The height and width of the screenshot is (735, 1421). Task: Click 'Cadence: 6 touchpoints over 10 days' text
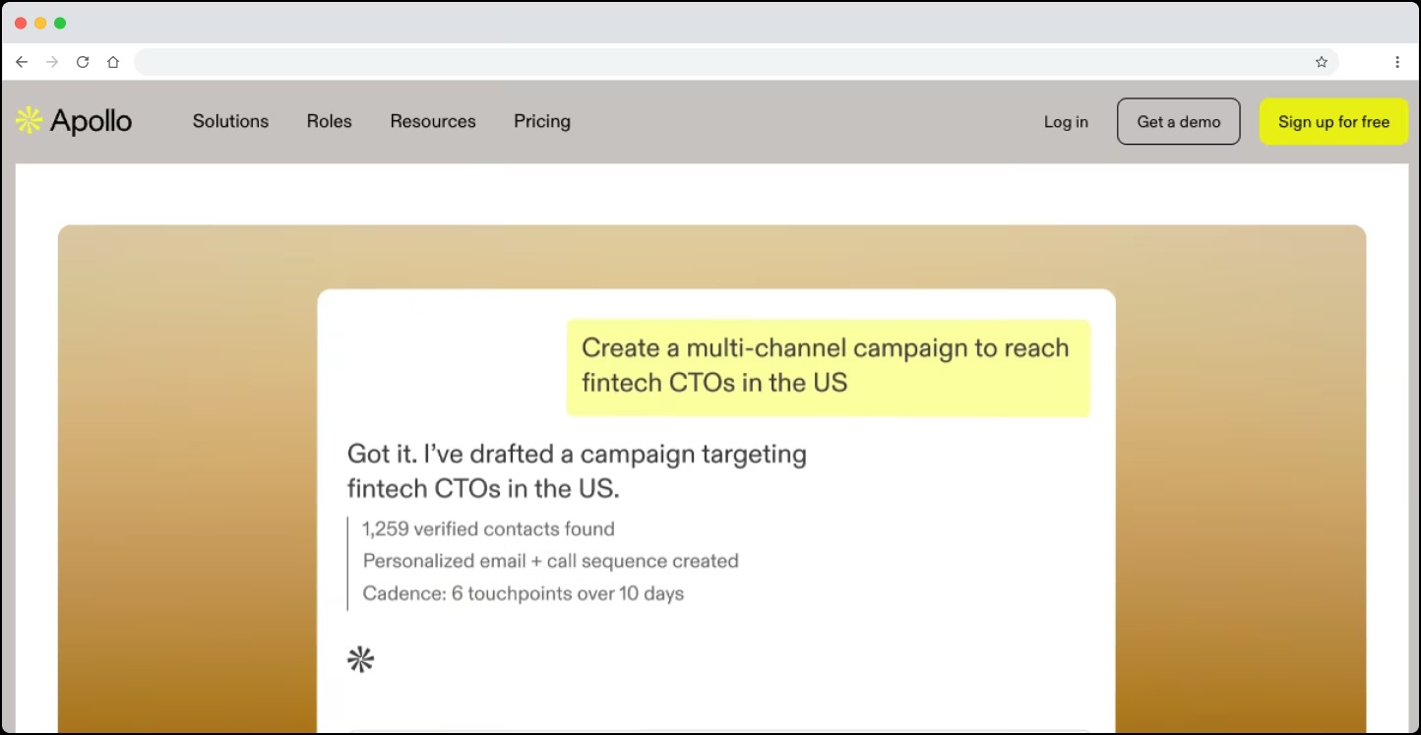[524, 593]
